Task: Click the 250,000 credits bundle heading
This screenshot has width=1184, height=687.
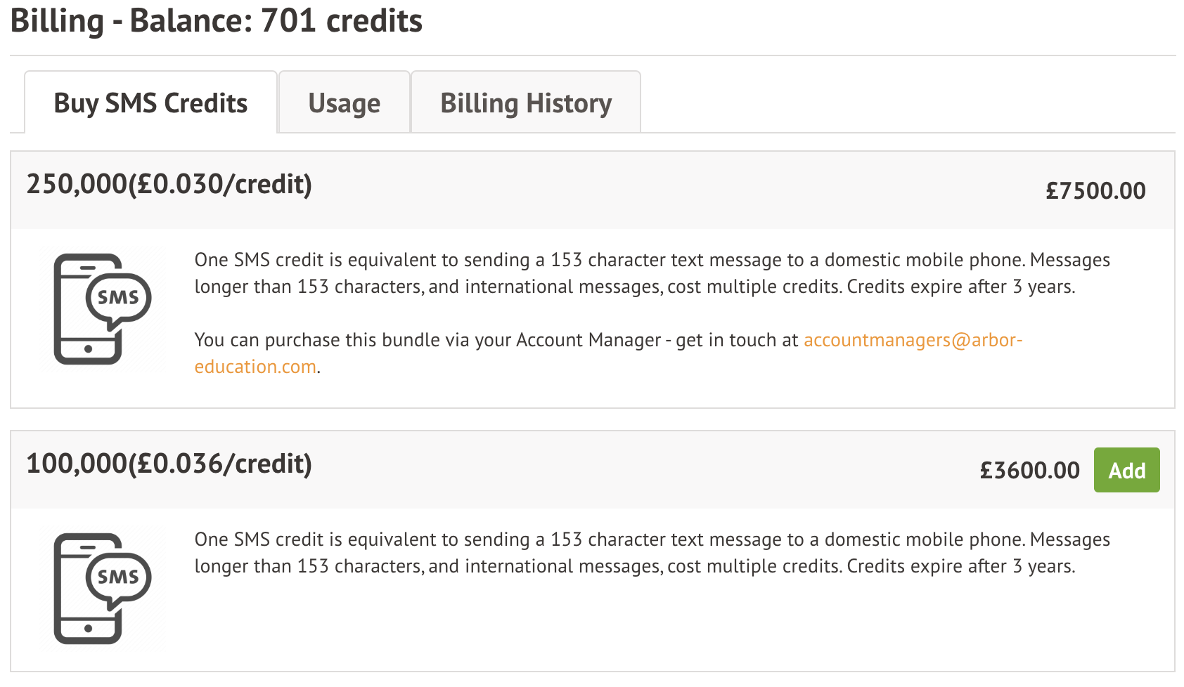Action: [169, 185]
